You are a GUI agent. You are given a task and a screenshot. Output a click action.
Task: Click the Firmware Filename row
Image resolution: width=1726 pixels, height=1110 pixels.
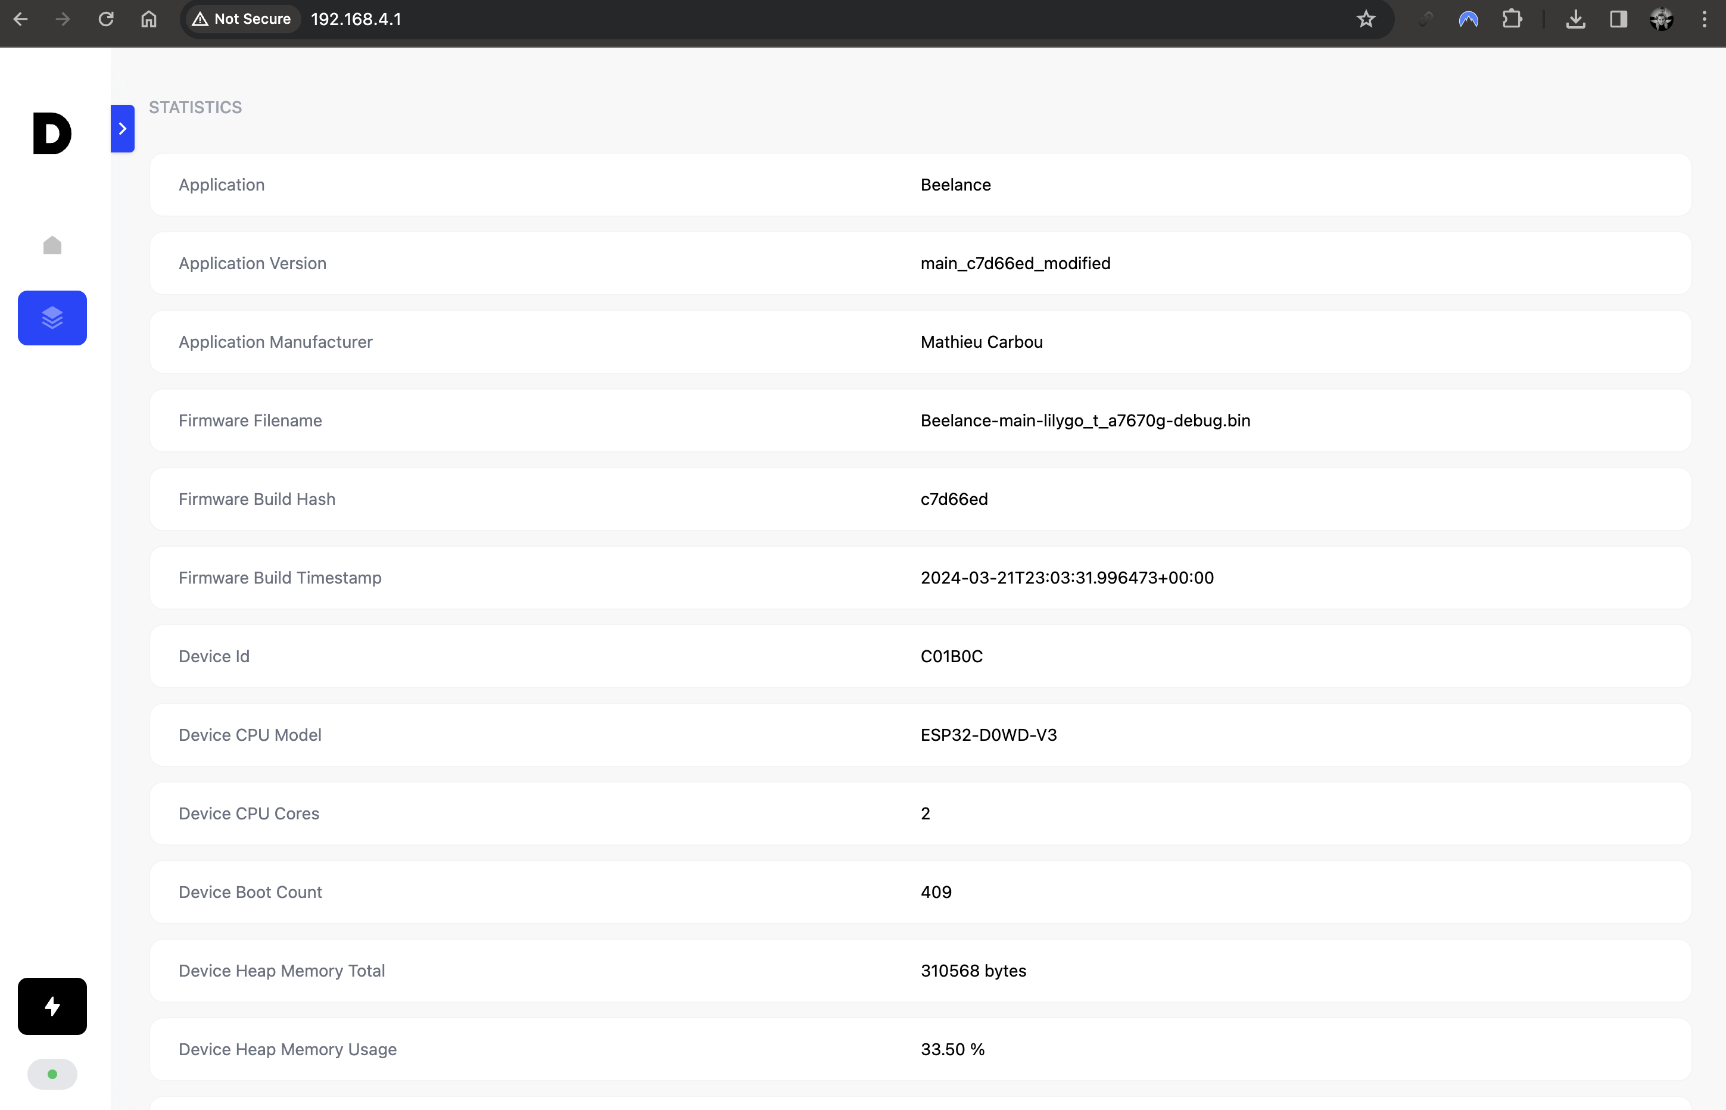(920, 420)
